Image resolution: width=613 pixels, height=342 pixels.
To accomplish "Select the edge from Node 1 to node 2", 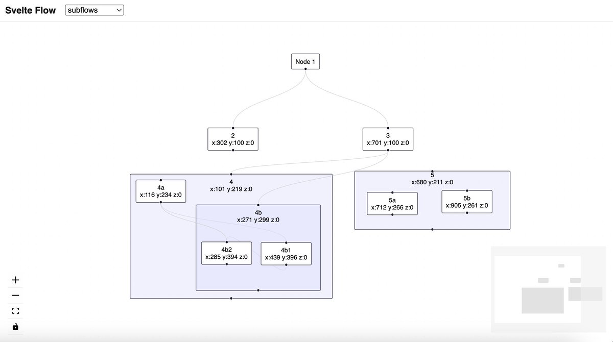I will [269, 99].
